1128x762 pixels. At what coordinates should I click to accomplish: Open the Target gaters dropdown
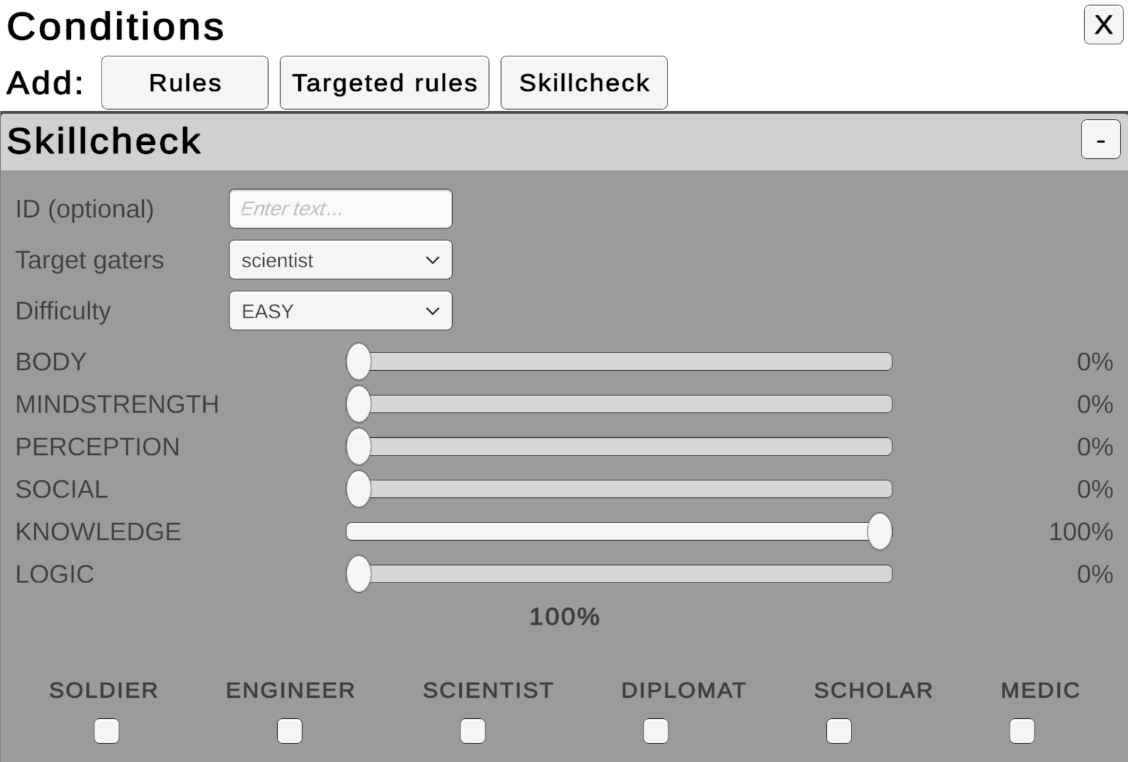(x=341, y=259)
